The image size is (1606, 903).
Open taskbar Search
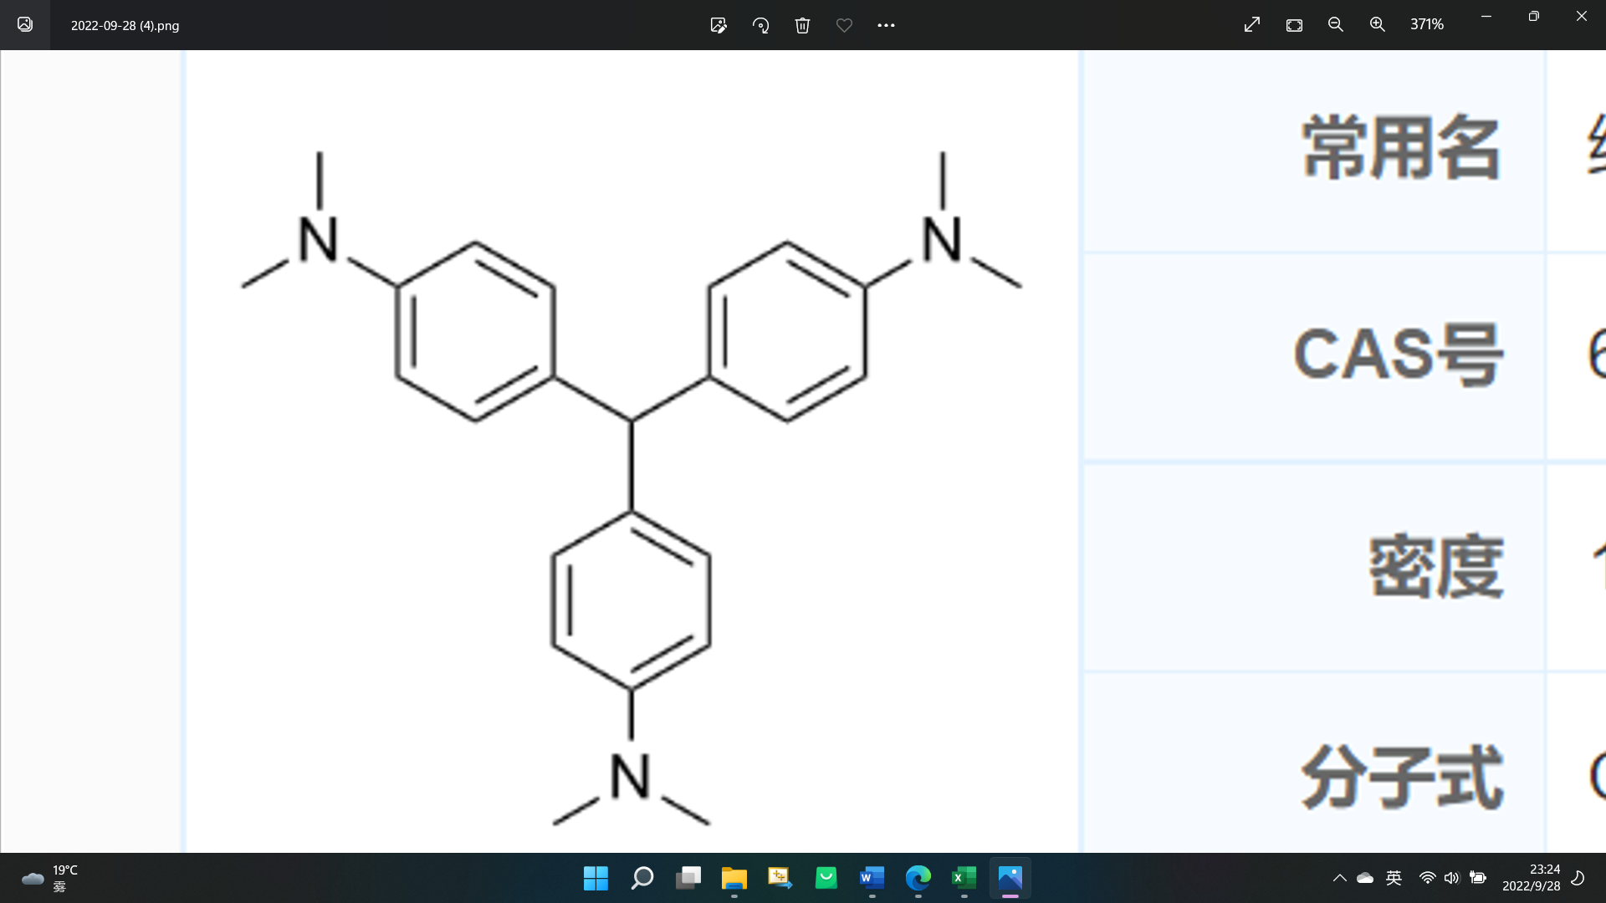point(642,878)
